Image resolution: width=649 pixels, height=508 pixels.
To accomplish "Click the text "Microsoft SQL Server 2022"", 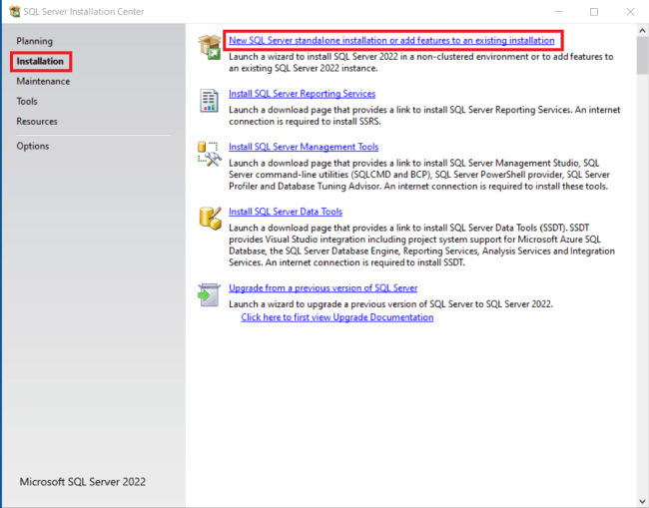I will coord(83,482).
